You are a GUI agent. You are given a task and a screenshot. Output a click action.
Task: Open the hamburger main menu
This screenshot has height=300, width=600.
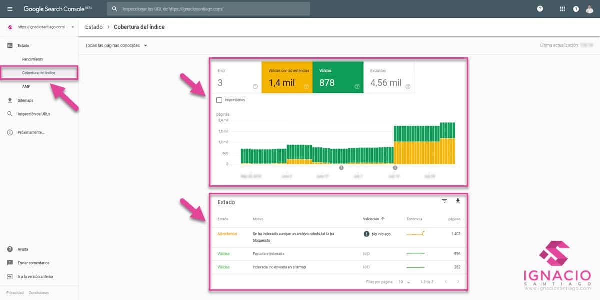pyautogui.click(x=10, y=9)
